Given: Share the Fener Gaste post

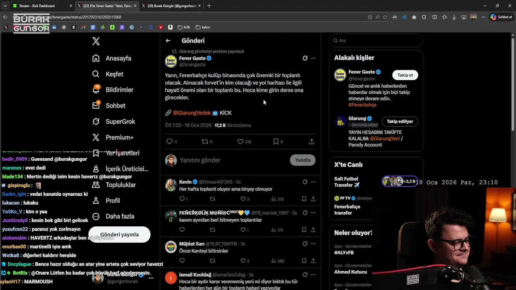Looking at the screenshot, I should pos(312,141).
